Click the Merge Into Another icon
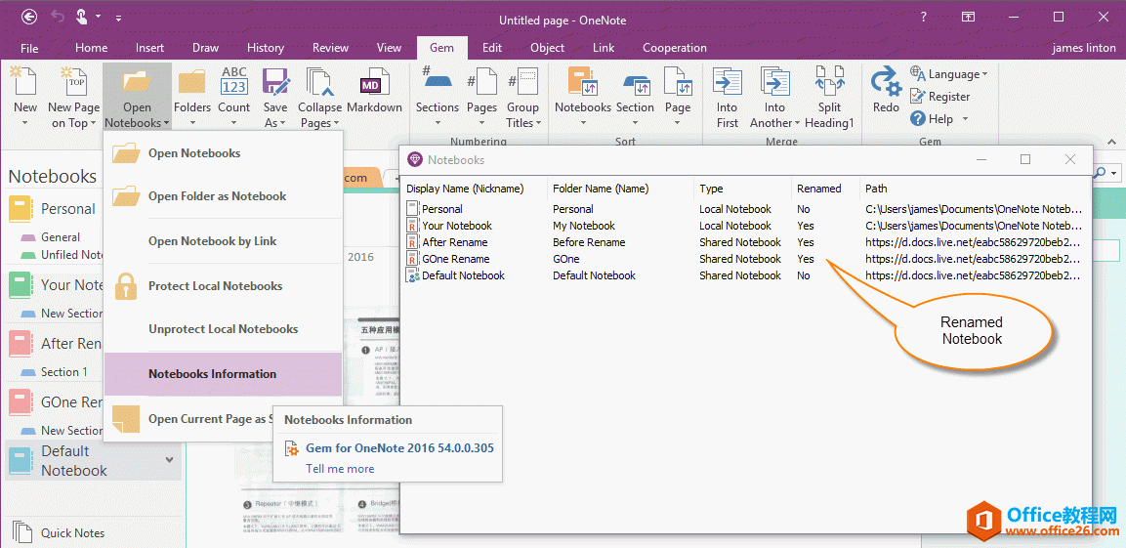1126x548 pixels. point(774,81)
